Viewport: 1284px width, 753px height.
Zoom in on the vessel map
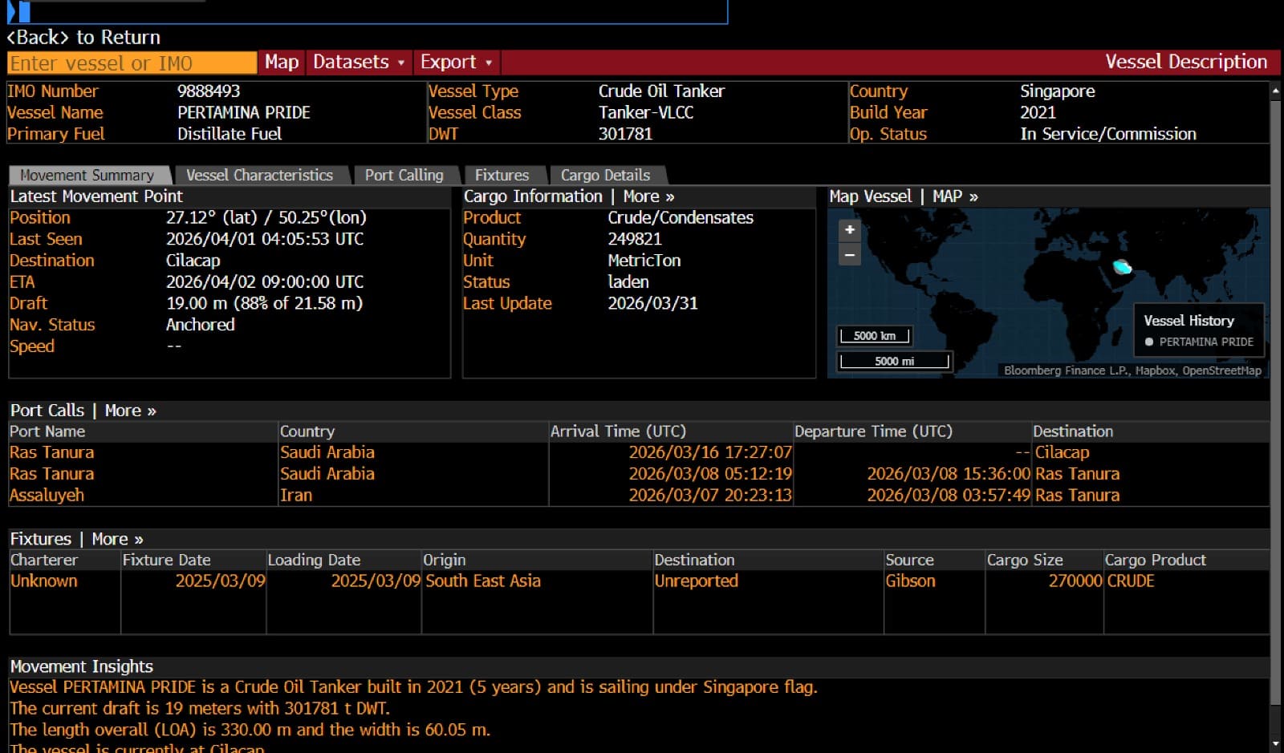[x=849, y=230]
